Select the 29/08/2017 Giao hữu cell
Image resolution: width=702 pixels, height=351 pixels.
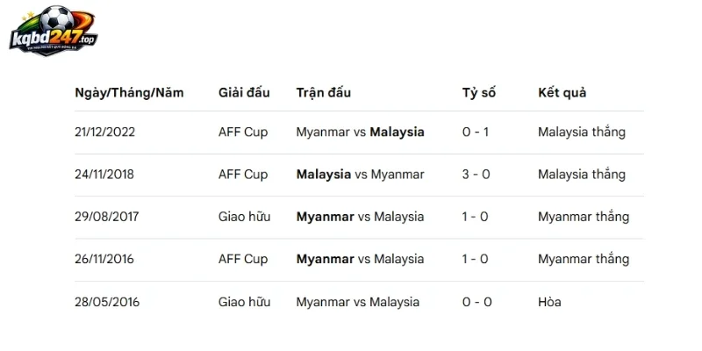tap(245, 217)
